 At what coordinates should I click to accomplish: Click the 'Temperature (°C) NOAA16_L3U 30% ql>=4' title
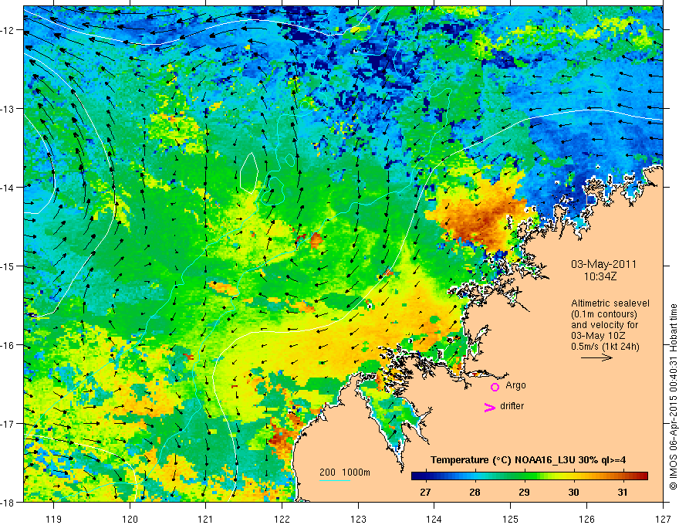point(528,460)
